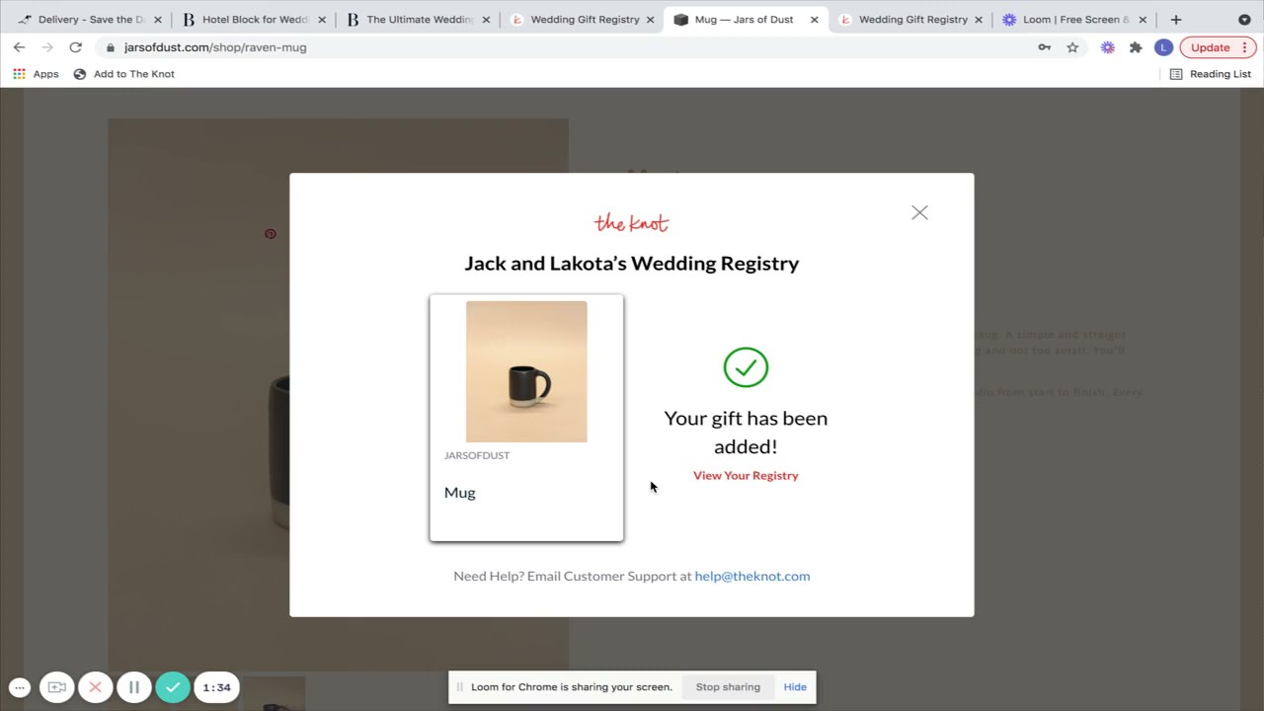The image size is (1264, 711).
Task: Open saved passwords key icon
Action: click(x=1044, y=47)
